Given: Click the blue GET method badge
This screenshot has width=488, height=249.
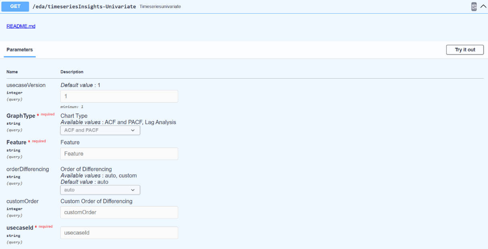Looking at the screenshot, I should (15, 6).
